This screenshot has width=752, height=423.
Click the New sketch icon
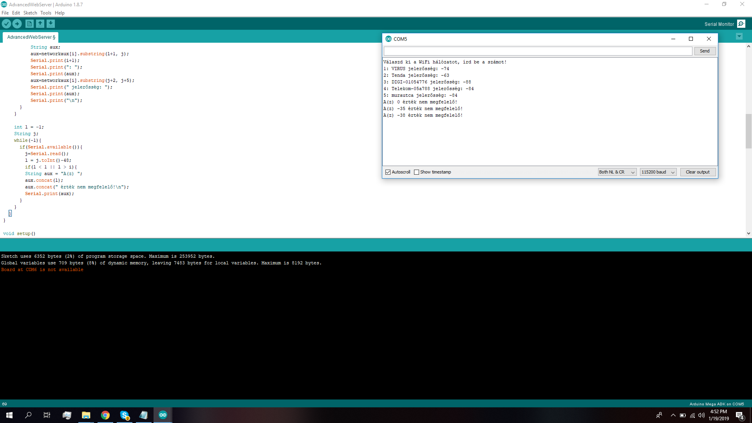[x=29, y=24]
